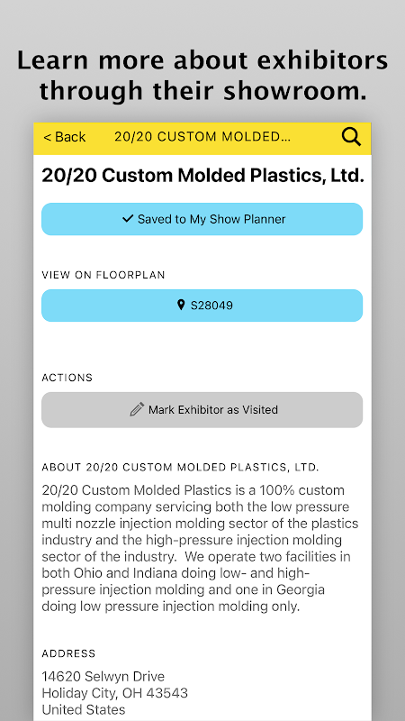Tap the United States address line
Screen dimensions: 405x721
click(84, 709)
